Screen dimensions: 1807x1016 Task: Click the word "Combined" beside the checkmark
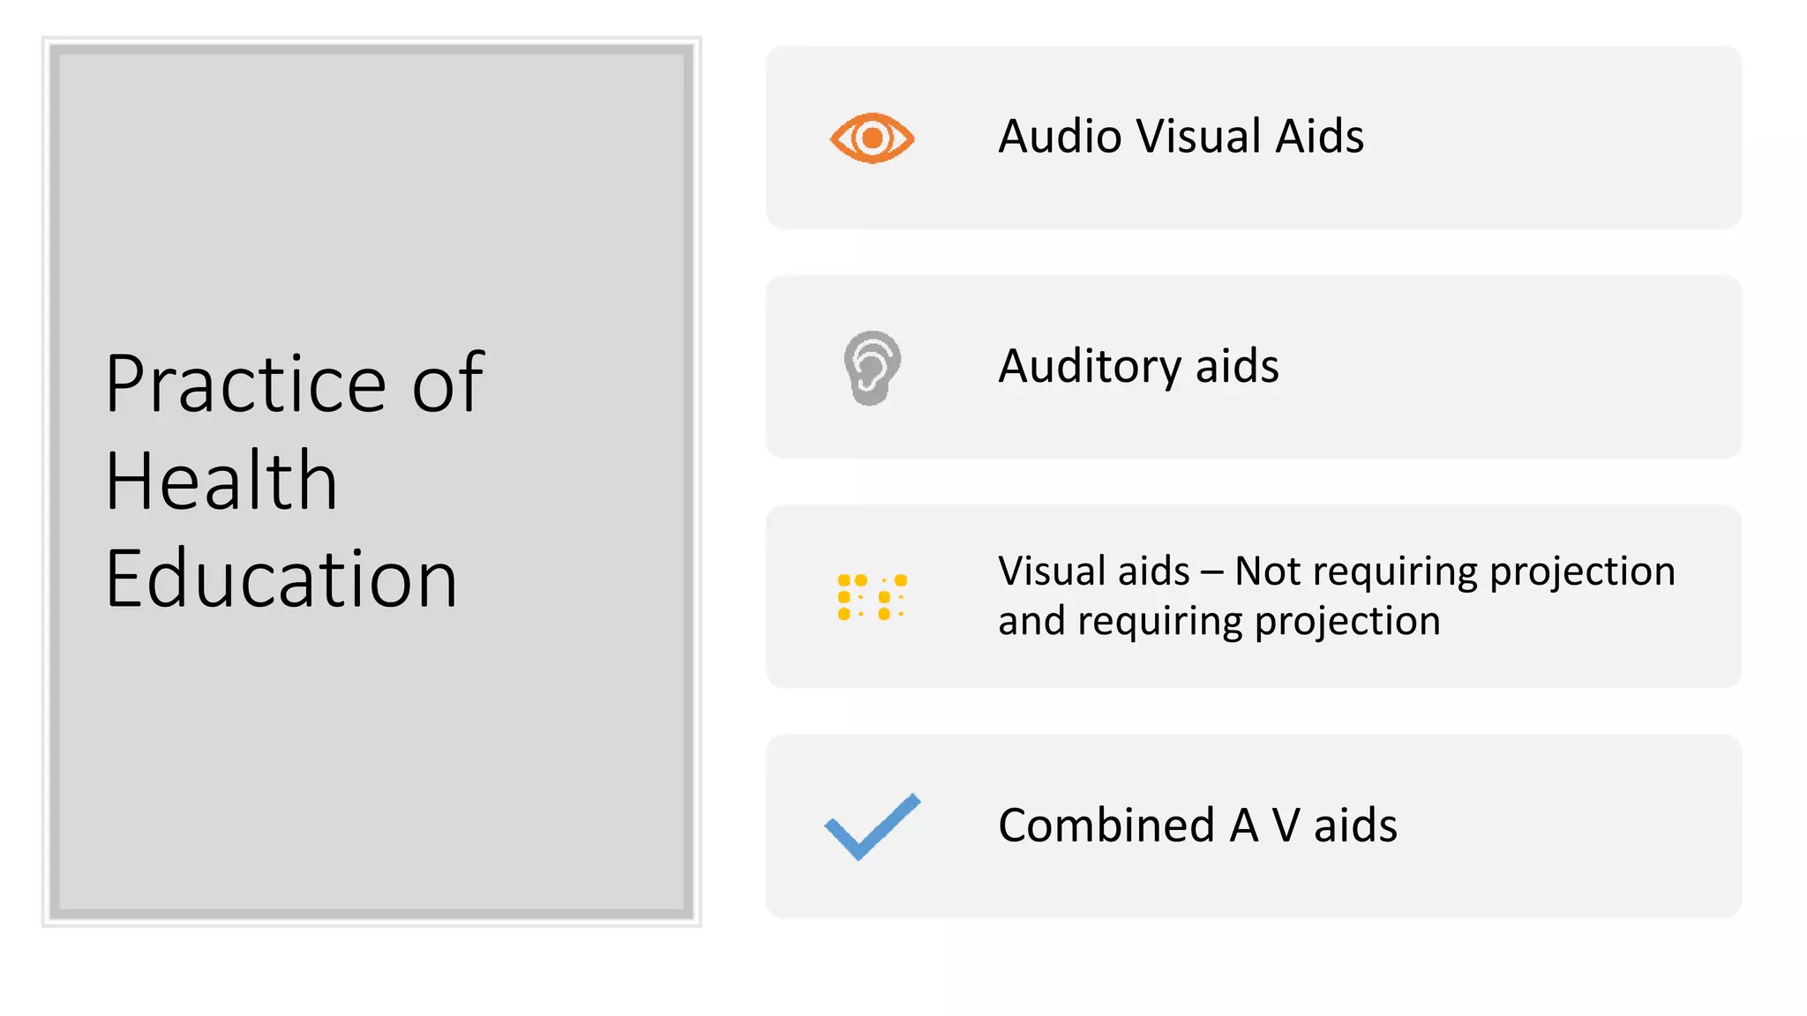click(x=1106, y=826)
